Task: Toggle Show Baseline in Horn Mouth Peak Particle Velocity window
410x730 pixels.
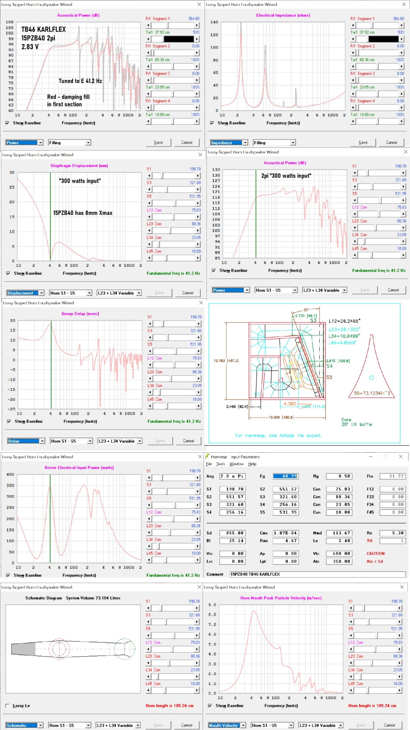Action: coord(210,706)
